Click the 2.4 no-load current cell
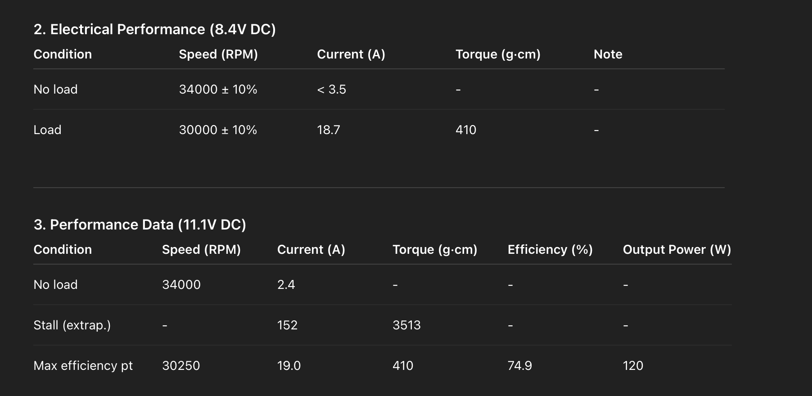Screen dimensions: 812x396 (286, 285)
